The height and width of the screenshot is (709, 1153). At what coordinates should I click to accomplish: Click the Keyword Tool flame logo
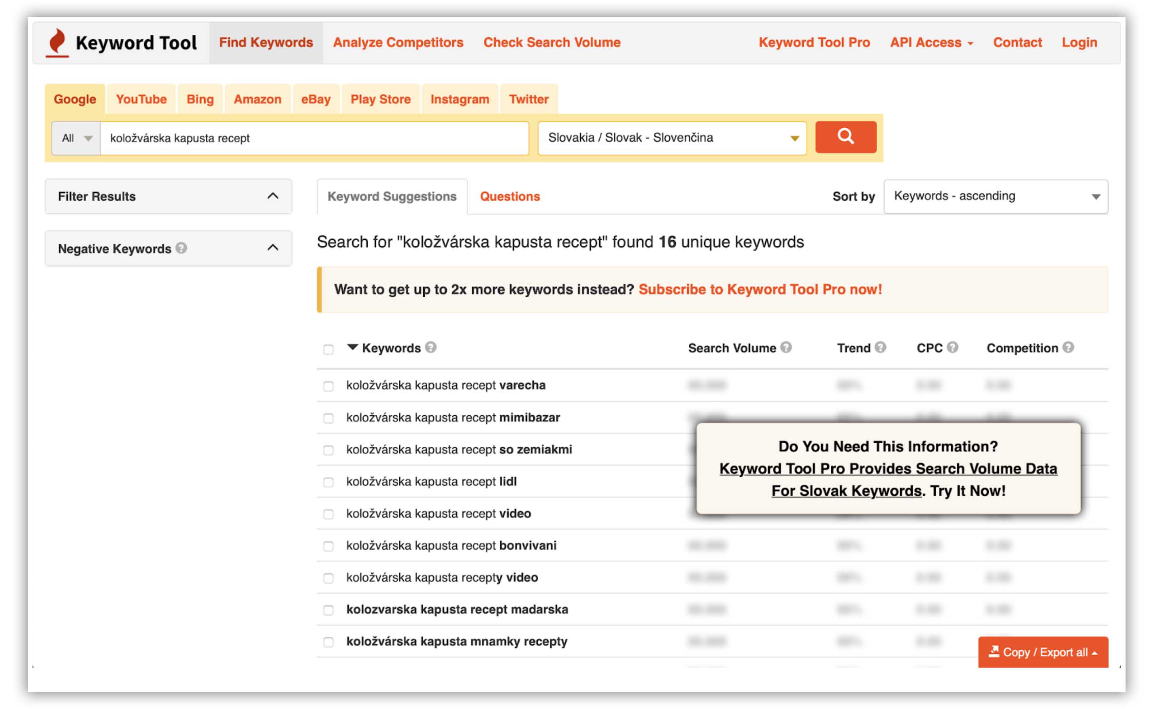coord(58,42)
